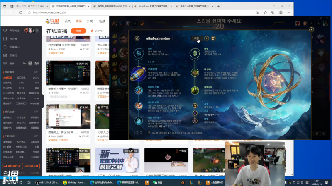Add a new rune page with the plus icon
Image resolution: width=332 pixels, height=186 pixels.
coord(206,38)
